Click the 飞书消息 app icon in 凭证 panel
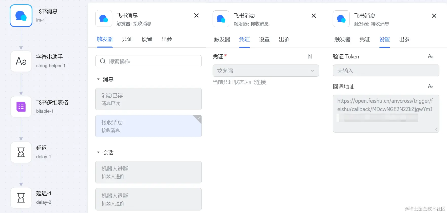Screen dimensions: 447x213 coord(221,19)
